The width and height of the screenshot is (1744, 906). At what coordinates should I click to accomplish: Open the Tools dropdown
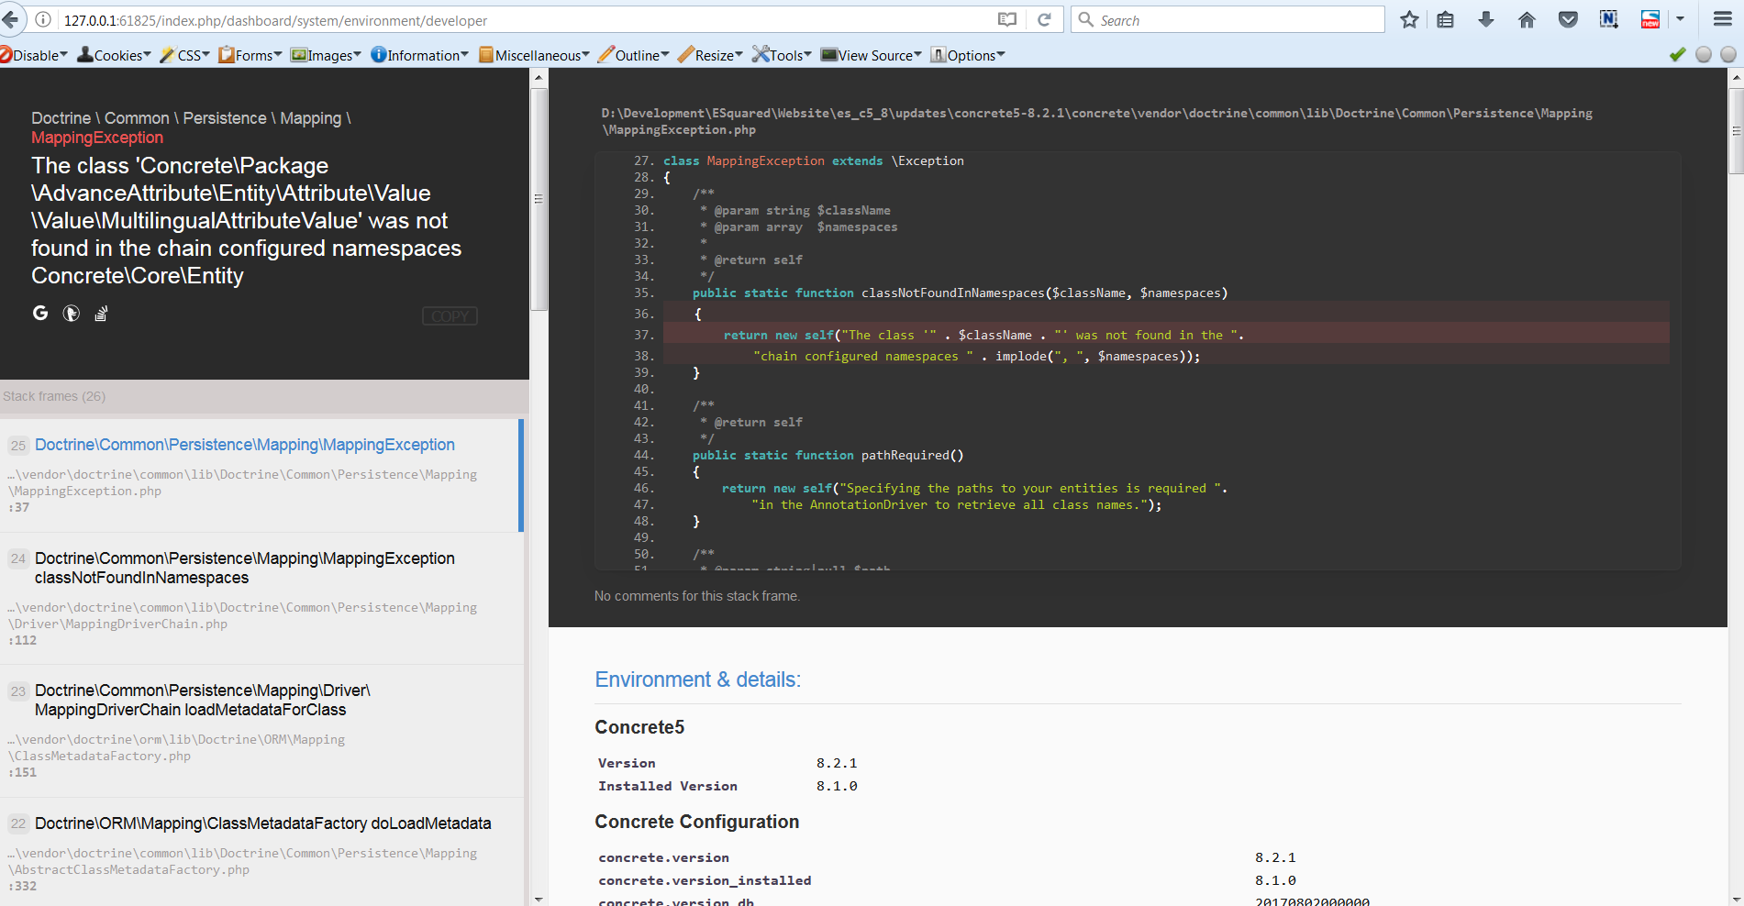tap(781, 55)
